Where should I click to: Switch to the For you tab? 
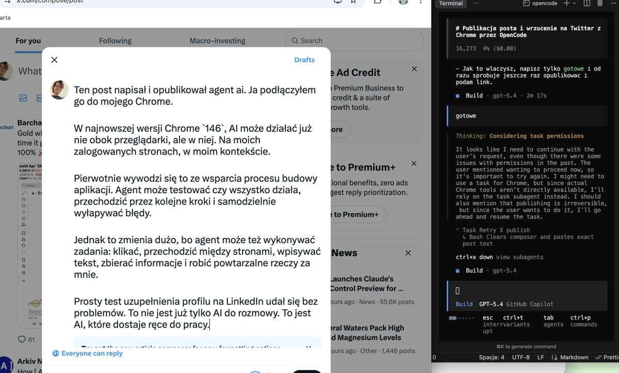pos(28,41)
